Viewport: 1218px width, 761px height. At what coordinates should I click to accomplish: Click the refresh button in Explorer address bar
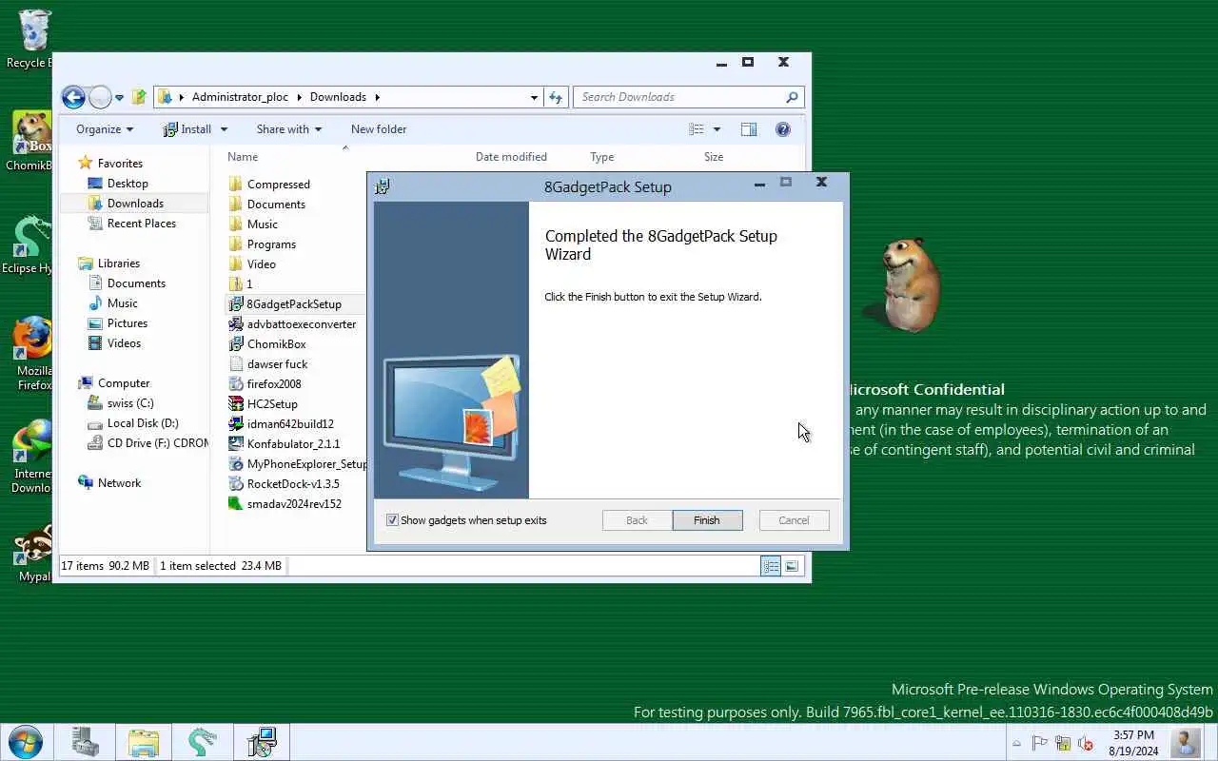tap(557, 97)
